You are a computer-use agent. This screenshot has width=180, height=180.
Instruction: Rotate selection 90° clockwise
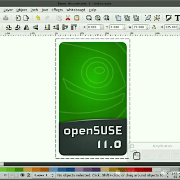(18, 27)
